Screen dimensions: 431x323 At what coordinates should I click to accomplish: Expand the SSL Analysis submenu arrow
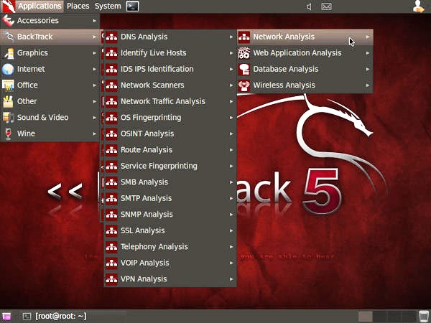coord(231,230)
